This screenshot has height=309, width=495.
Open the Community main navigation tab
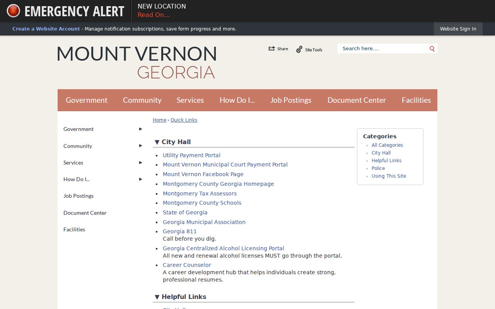pos(142,100)
